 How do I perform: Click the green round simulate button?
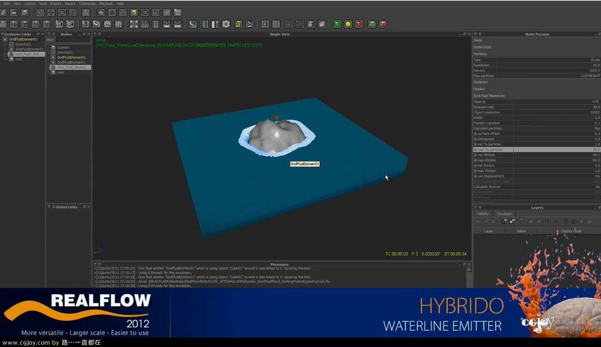337,24
